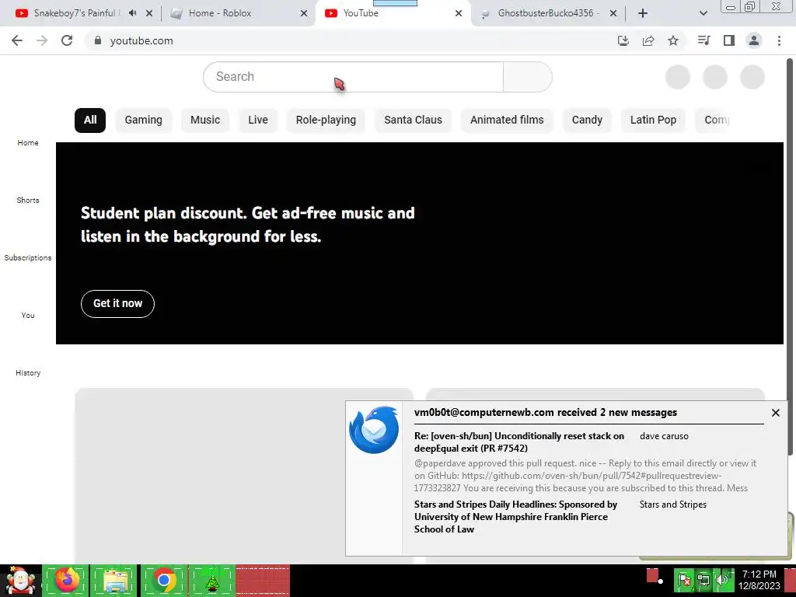The image size is (796, 597).
Task: Open the Chrome profile avatar
Action: click(x=754, y=40)
